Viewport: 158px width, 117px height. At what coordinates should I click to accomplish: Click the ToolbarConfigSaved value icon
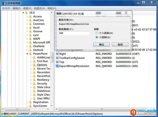coord(57,58)
